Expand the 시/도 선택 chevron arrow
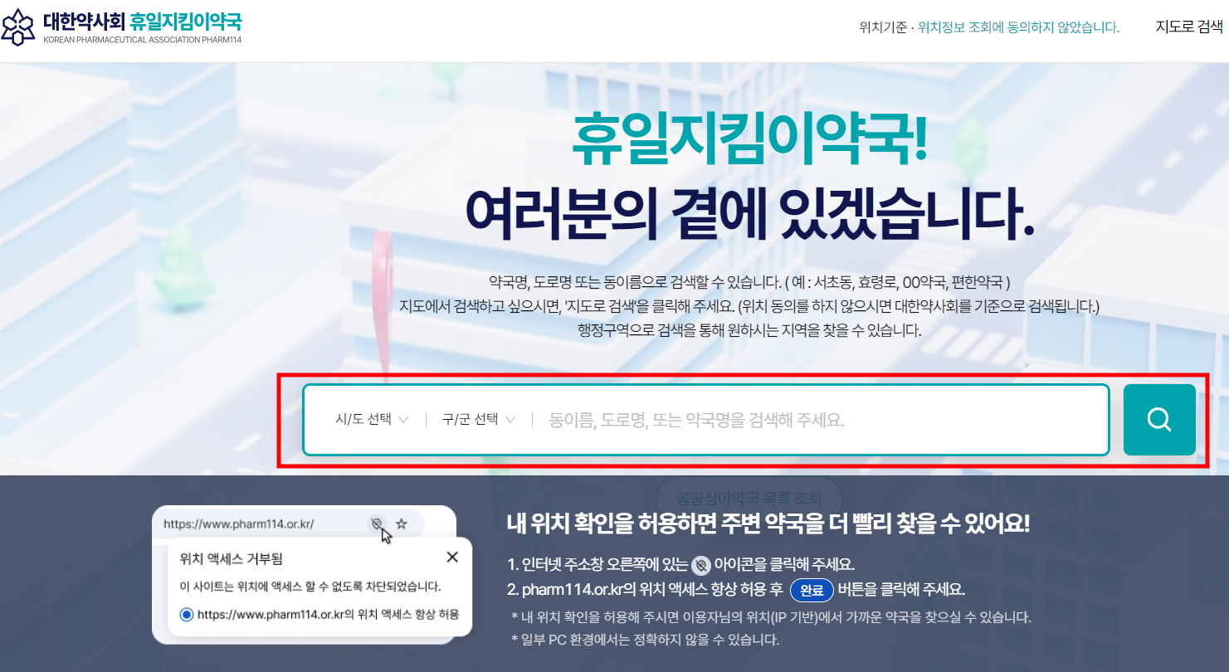 click(404, 420)
